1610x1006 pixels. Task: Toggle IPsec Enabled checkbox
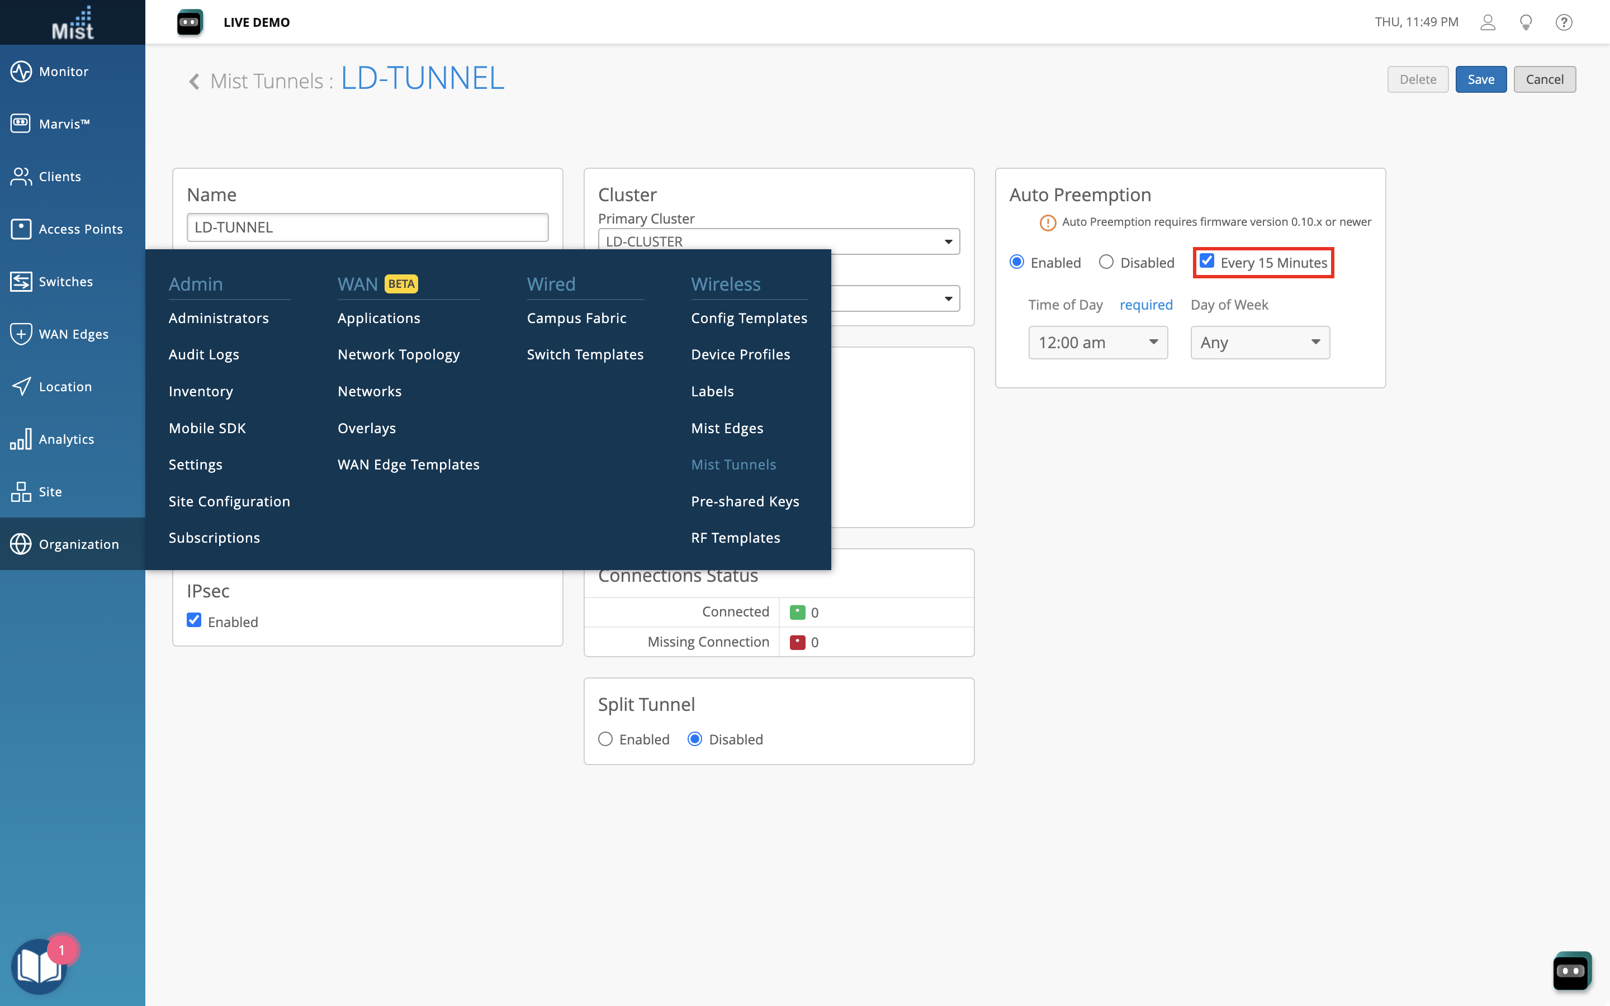(x=195, y=621)
